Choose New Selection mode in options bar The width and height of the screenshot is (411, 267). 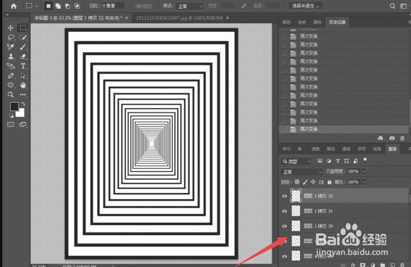click(48, 6)
